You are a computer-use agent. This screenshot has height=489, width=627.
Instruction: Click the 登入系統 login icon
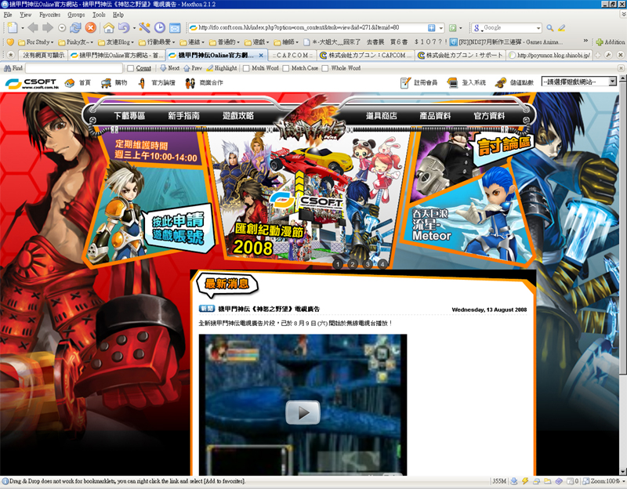pos(453,83)
